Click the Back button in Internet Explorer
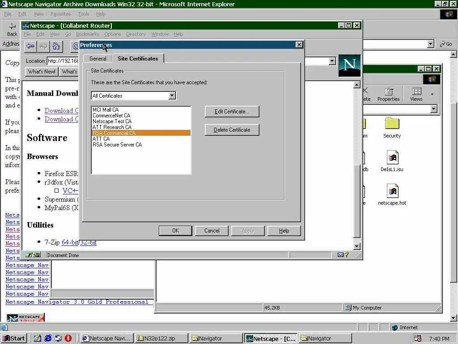Image resolution: width=458 pixels, height=344 pixels. 12,30
